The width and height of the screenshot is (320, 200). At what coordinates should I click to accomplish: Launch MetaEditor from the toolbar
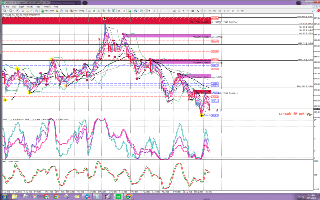(x=57, y=11)
